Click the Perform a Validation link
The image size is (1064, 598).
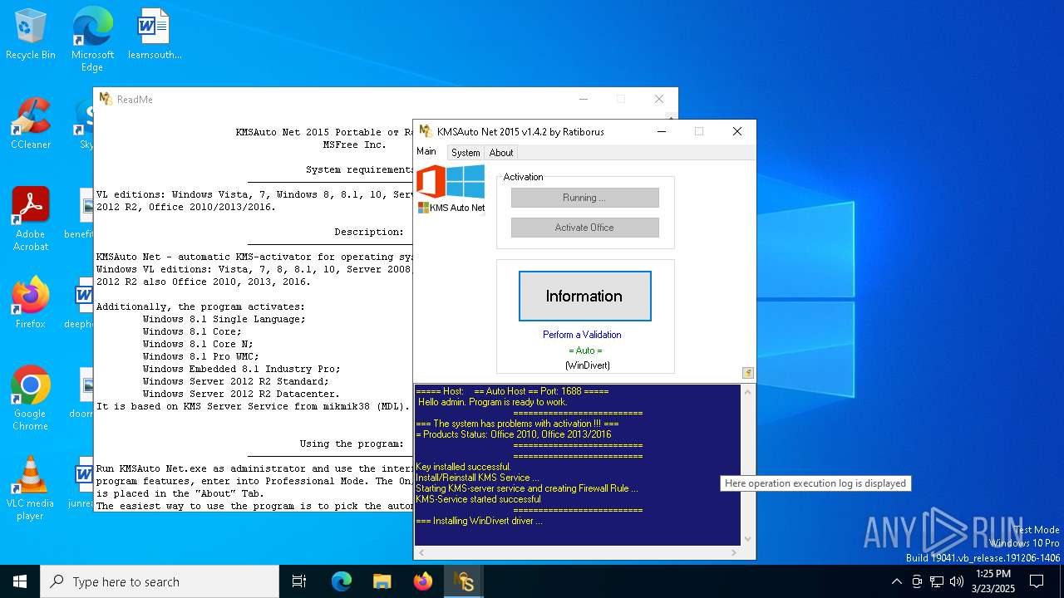(582, 335)
